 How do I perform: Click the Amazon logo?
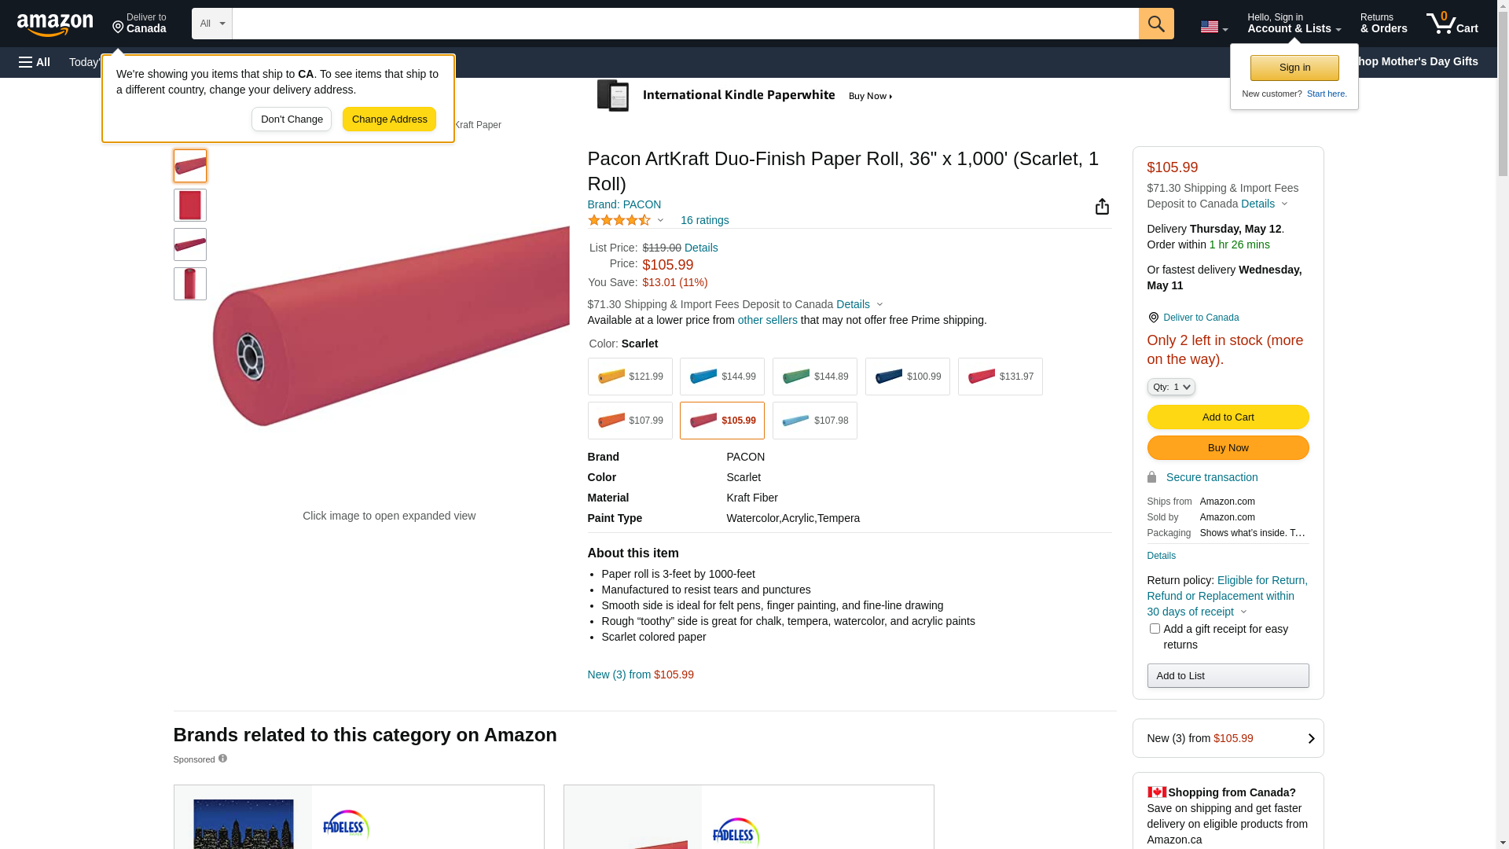(x=55, y=25)
